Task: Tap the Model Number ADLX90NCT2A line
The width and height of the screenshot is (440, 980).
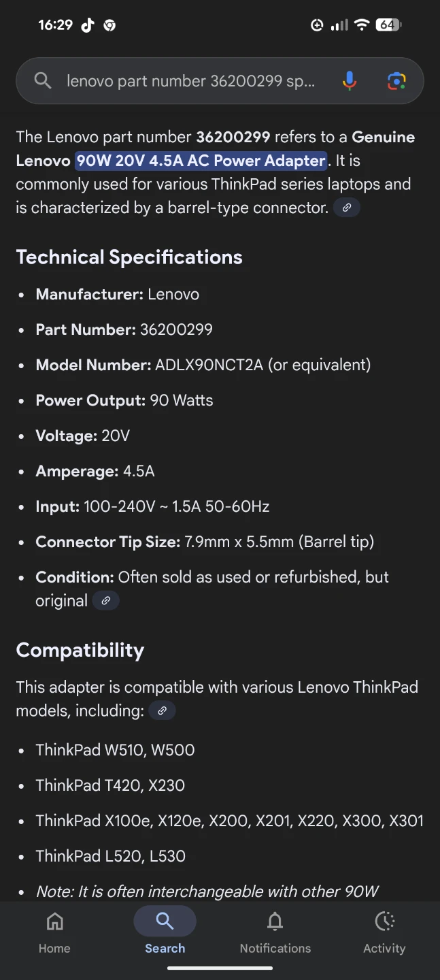Action: [203, 365]
